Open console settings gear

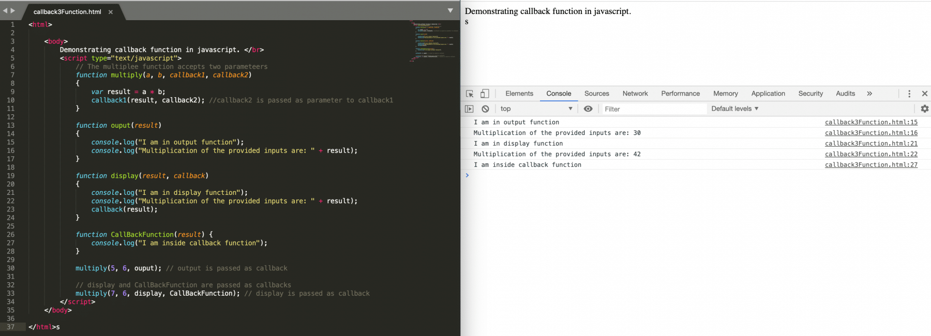coord(924,109)
